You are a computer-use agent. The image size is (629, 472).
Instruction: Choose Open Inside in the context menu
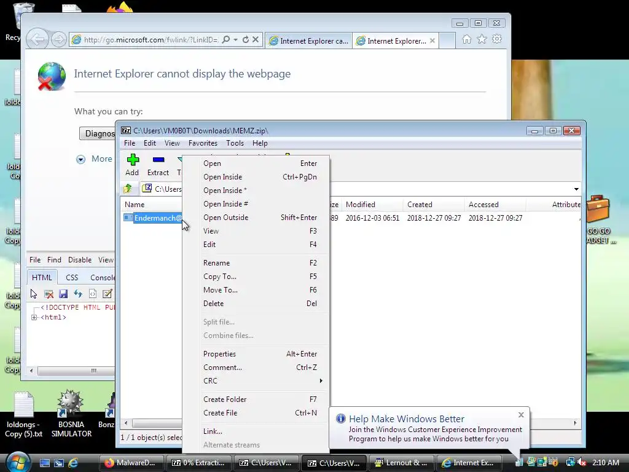point(256,177)
